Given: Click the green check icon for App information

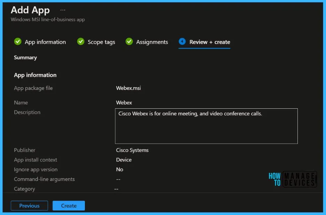Looking at the screenshot, I should [18, 41].
